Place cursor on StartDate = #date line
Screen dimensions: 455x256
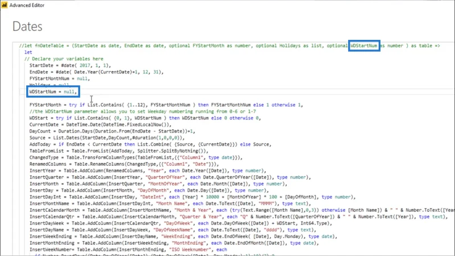[70, 65]
